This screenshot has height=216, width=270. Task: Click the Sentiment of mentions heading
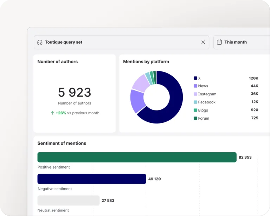(62, 143)
